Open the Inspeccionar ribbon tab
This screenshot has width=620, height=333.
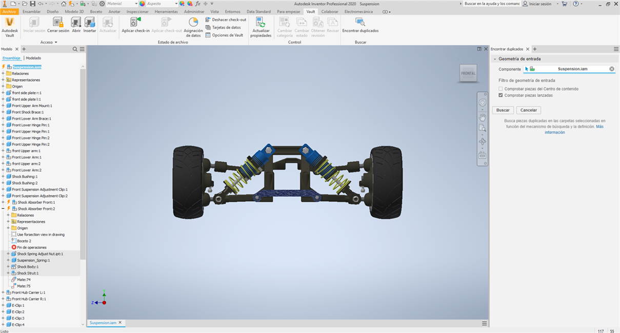pyautogui.click(x=137, y=11)
